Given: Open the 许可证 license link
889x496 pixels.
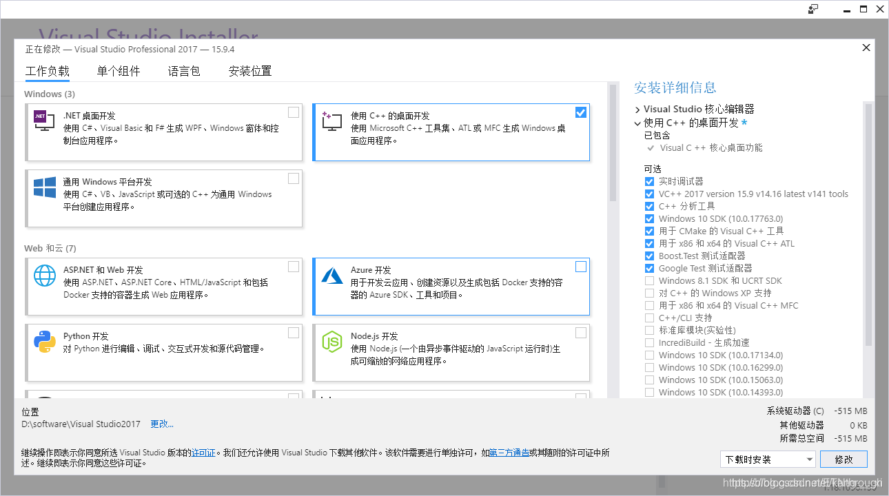Looking at the screenshot, I should [203, 453].
